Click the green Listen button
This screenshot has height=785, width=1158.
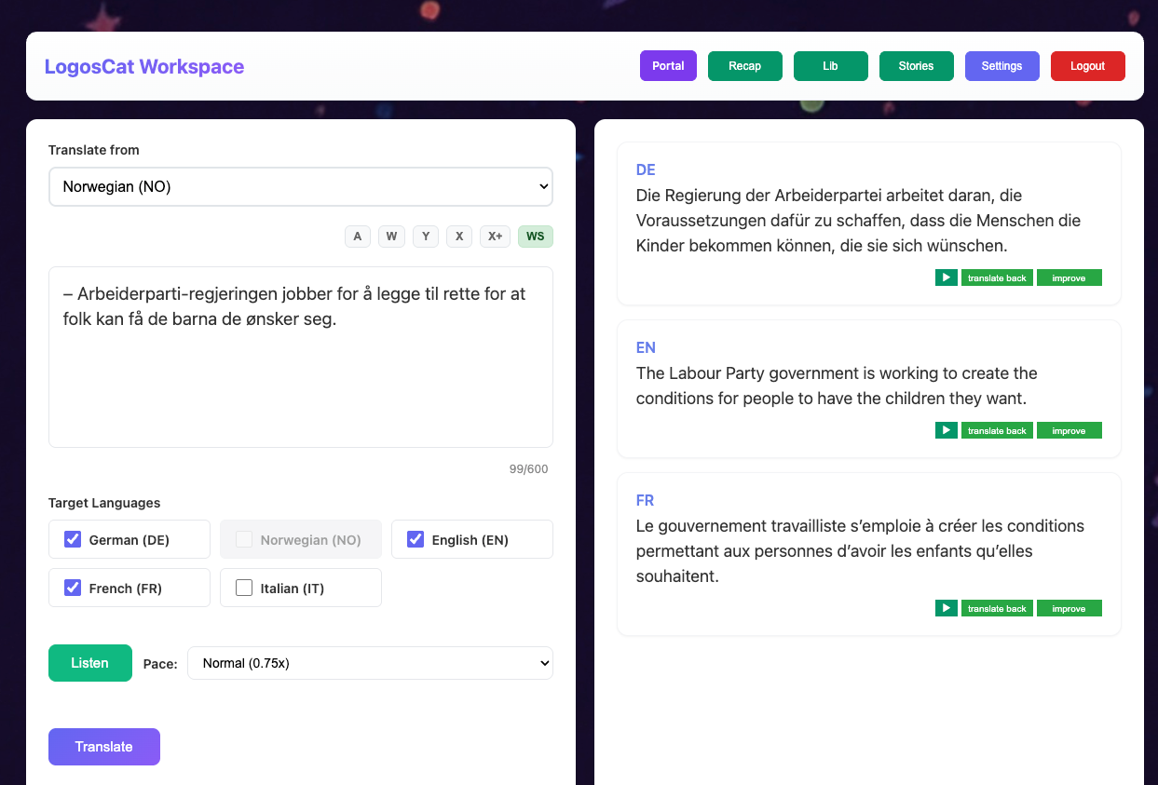click(89, 663)
